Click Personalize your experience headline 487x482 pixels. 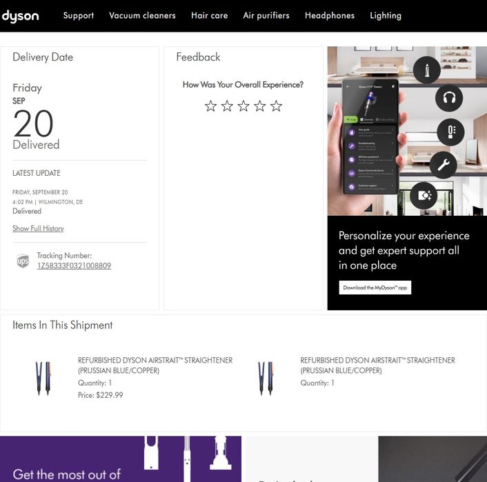[404, 250]
